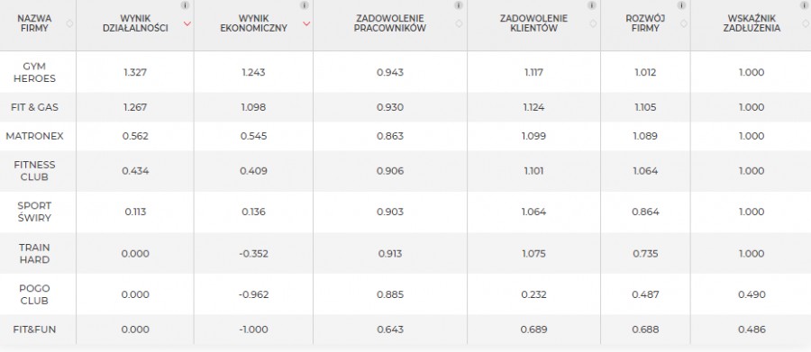The width and height of the screenshot is (811, 352).
Task: Select the POGO CLUB company name
Action: click(x=34, y=294)
